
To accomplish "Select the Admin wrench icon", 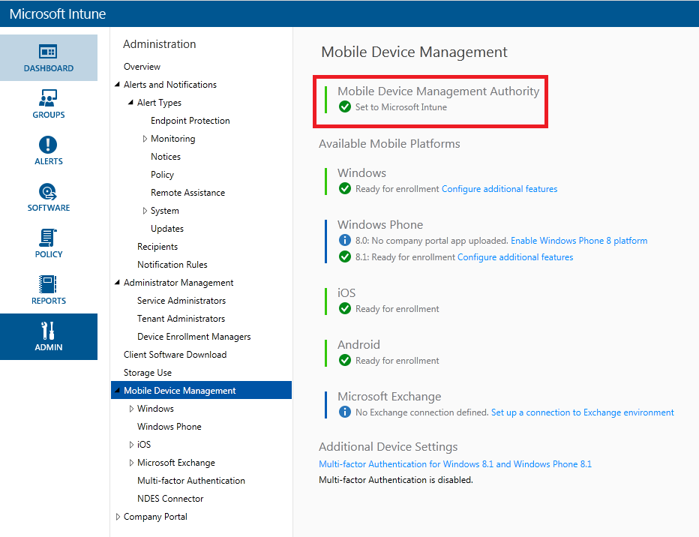I will 48,331.
